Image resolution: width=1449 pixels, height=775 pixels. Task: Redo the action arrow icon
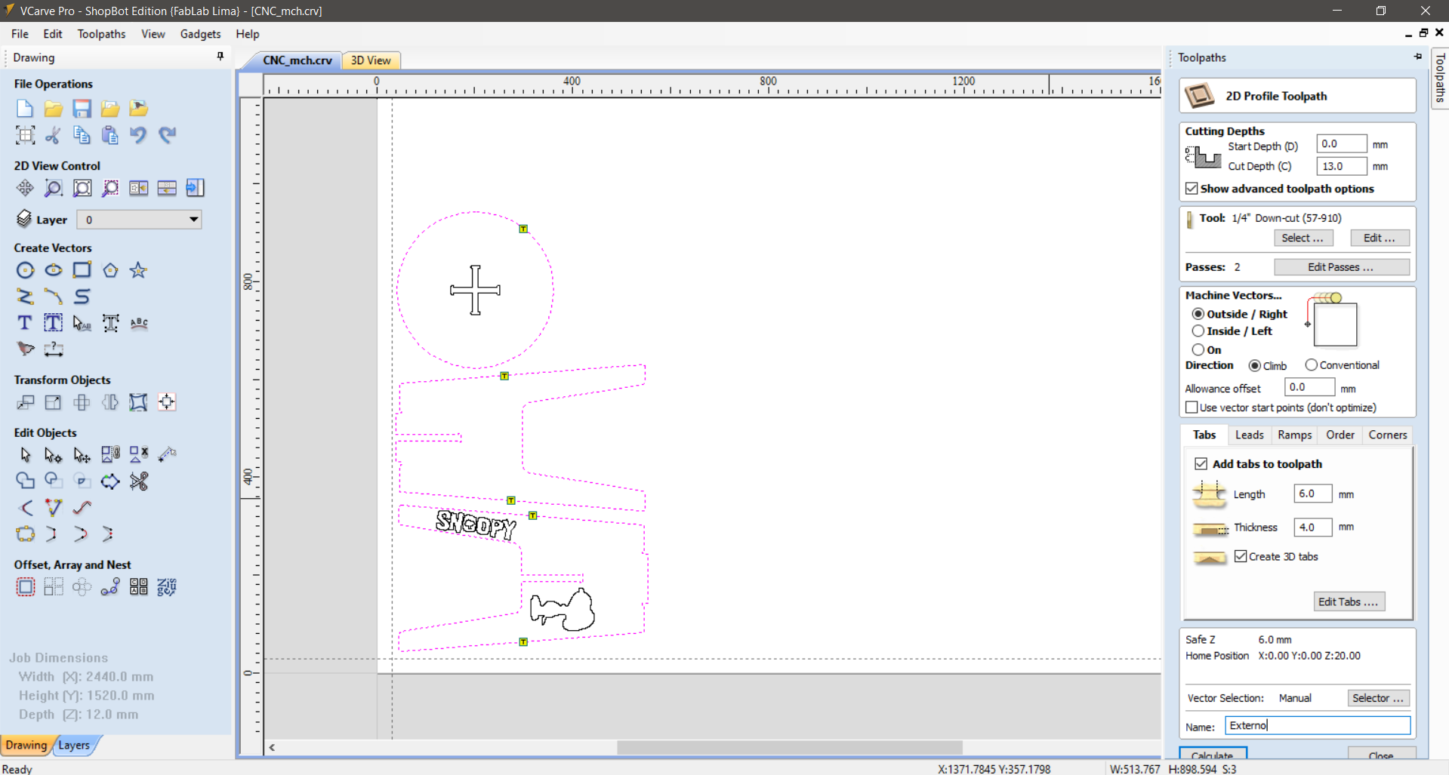pyautogui.click(x=167, y=135)
